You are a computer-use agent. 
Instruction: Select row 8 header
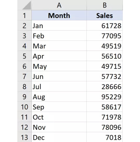(x=25, y=87)
